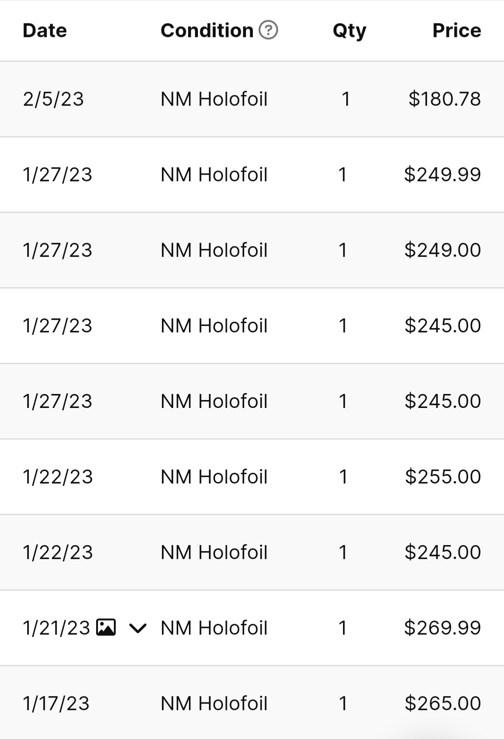The height and width of the screenshot is (739, 504).
Task: Click the $249.99 price
Action: point(442,174)
